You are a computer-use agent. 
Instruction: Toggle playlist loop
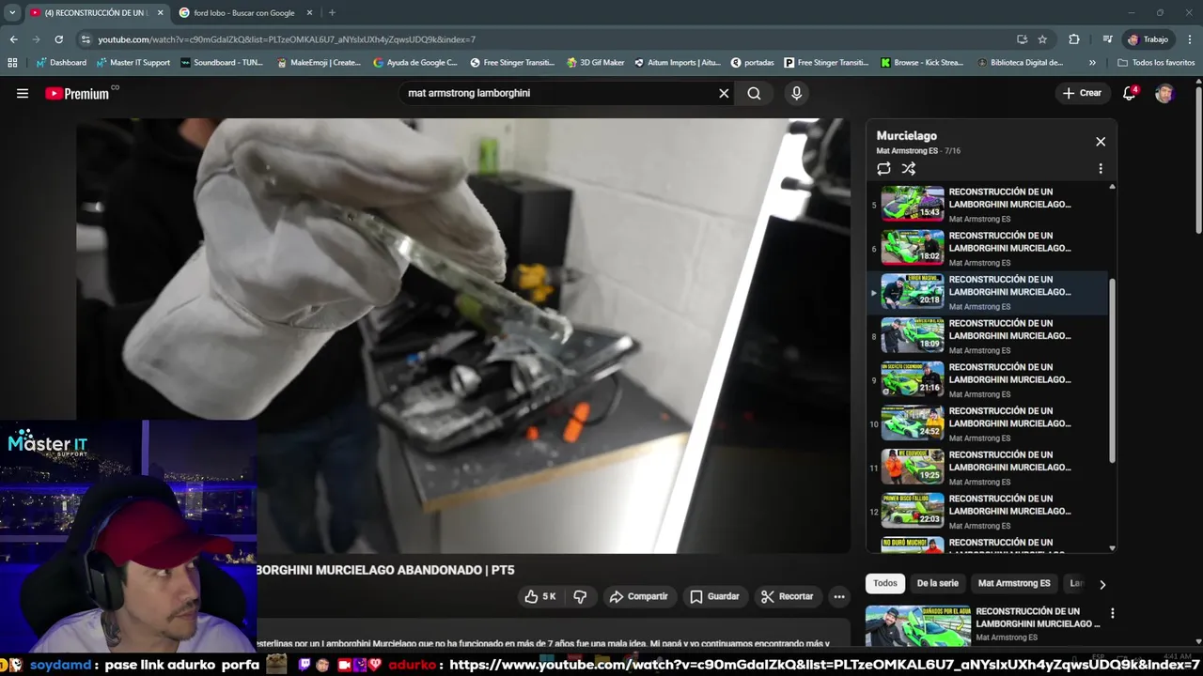(x=883, y=169)
